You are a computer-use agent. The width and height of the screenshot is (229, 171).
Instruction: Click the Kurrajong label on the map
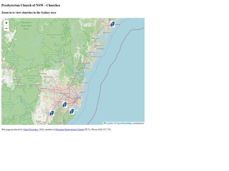[42, 73]
